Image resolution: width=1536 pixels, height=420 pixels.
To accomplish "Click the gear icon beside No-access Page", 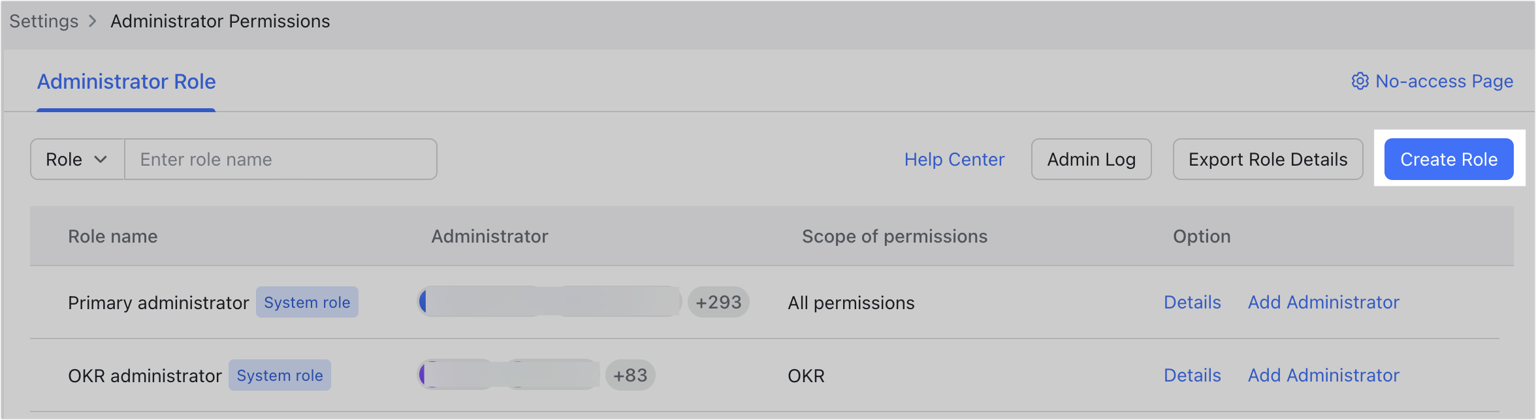I will point(1360,81).
